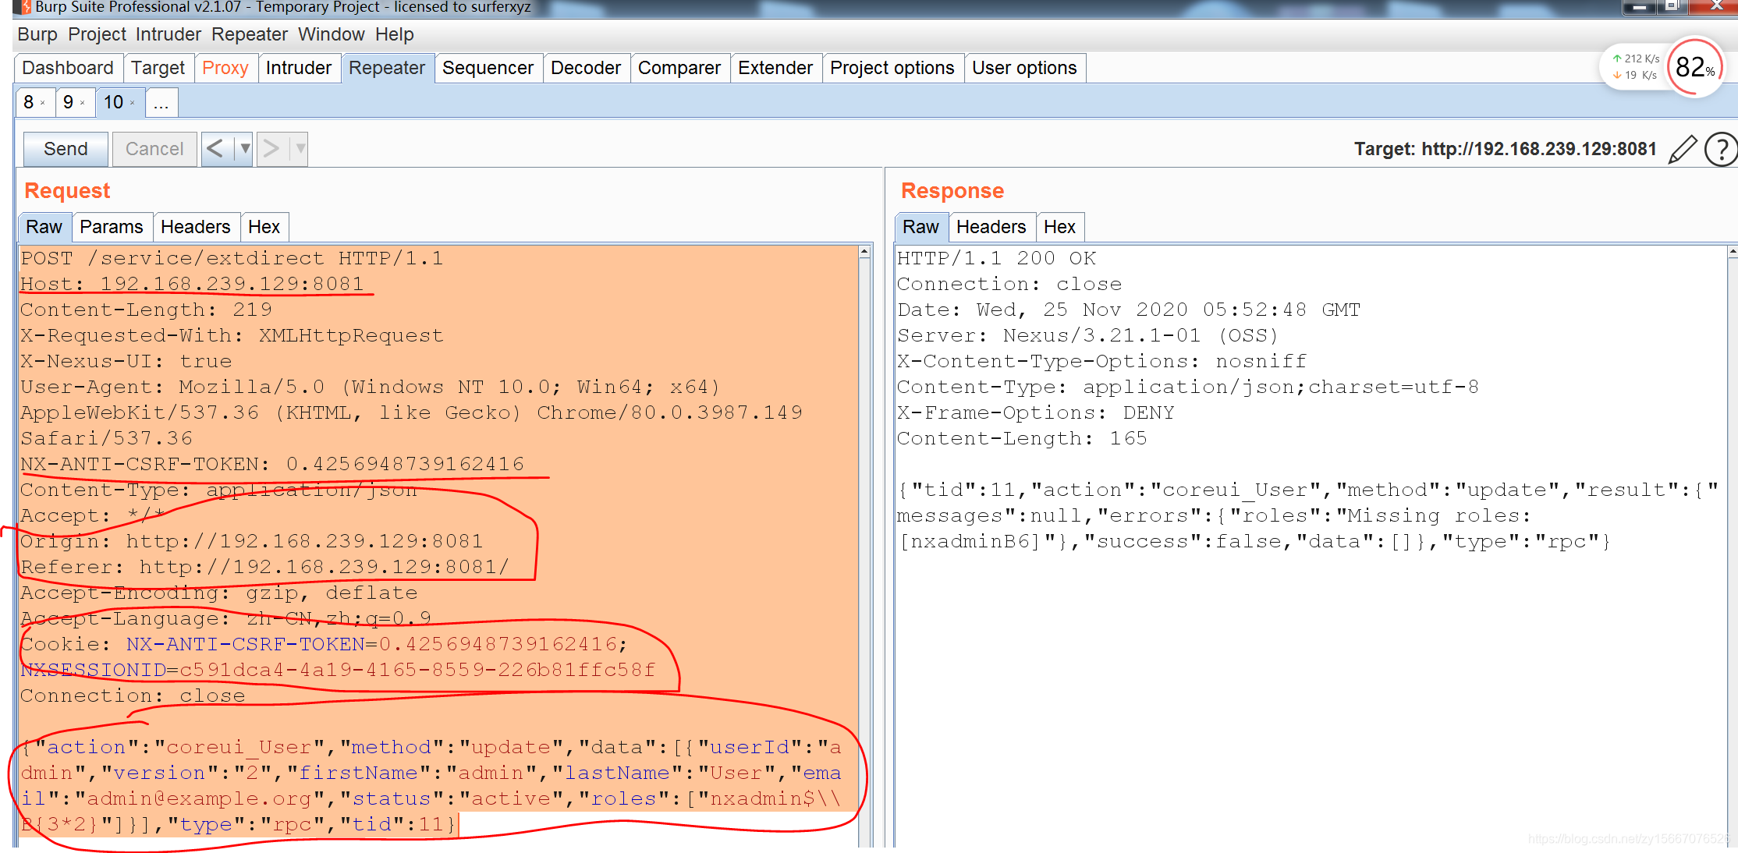Image resolution: width=1738 pixels, height=853 pixels.
Task: Click the Request panel heading
Action: (x=67, y=190)
